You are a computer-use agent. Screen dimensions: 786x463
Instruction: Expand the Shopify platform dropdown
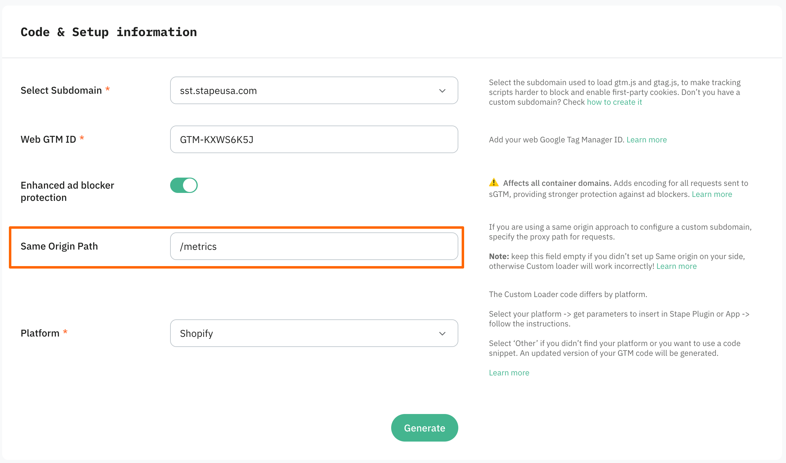[x=314, y=333]
